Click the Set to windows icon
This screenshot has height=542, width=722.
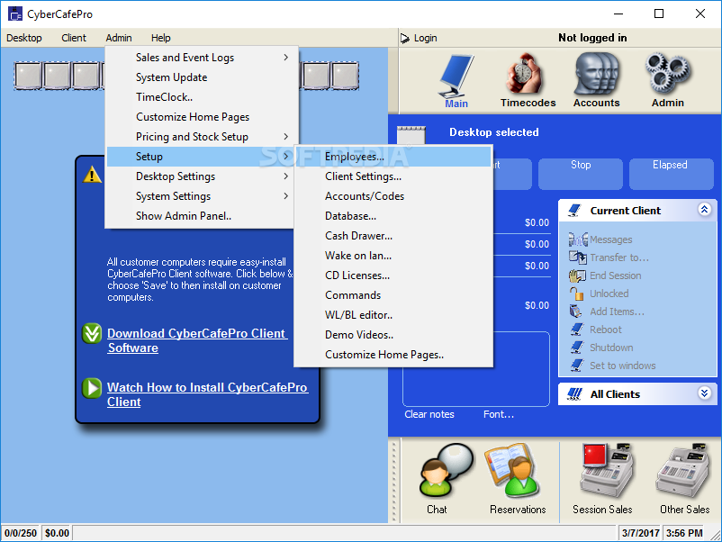point(577,366)
